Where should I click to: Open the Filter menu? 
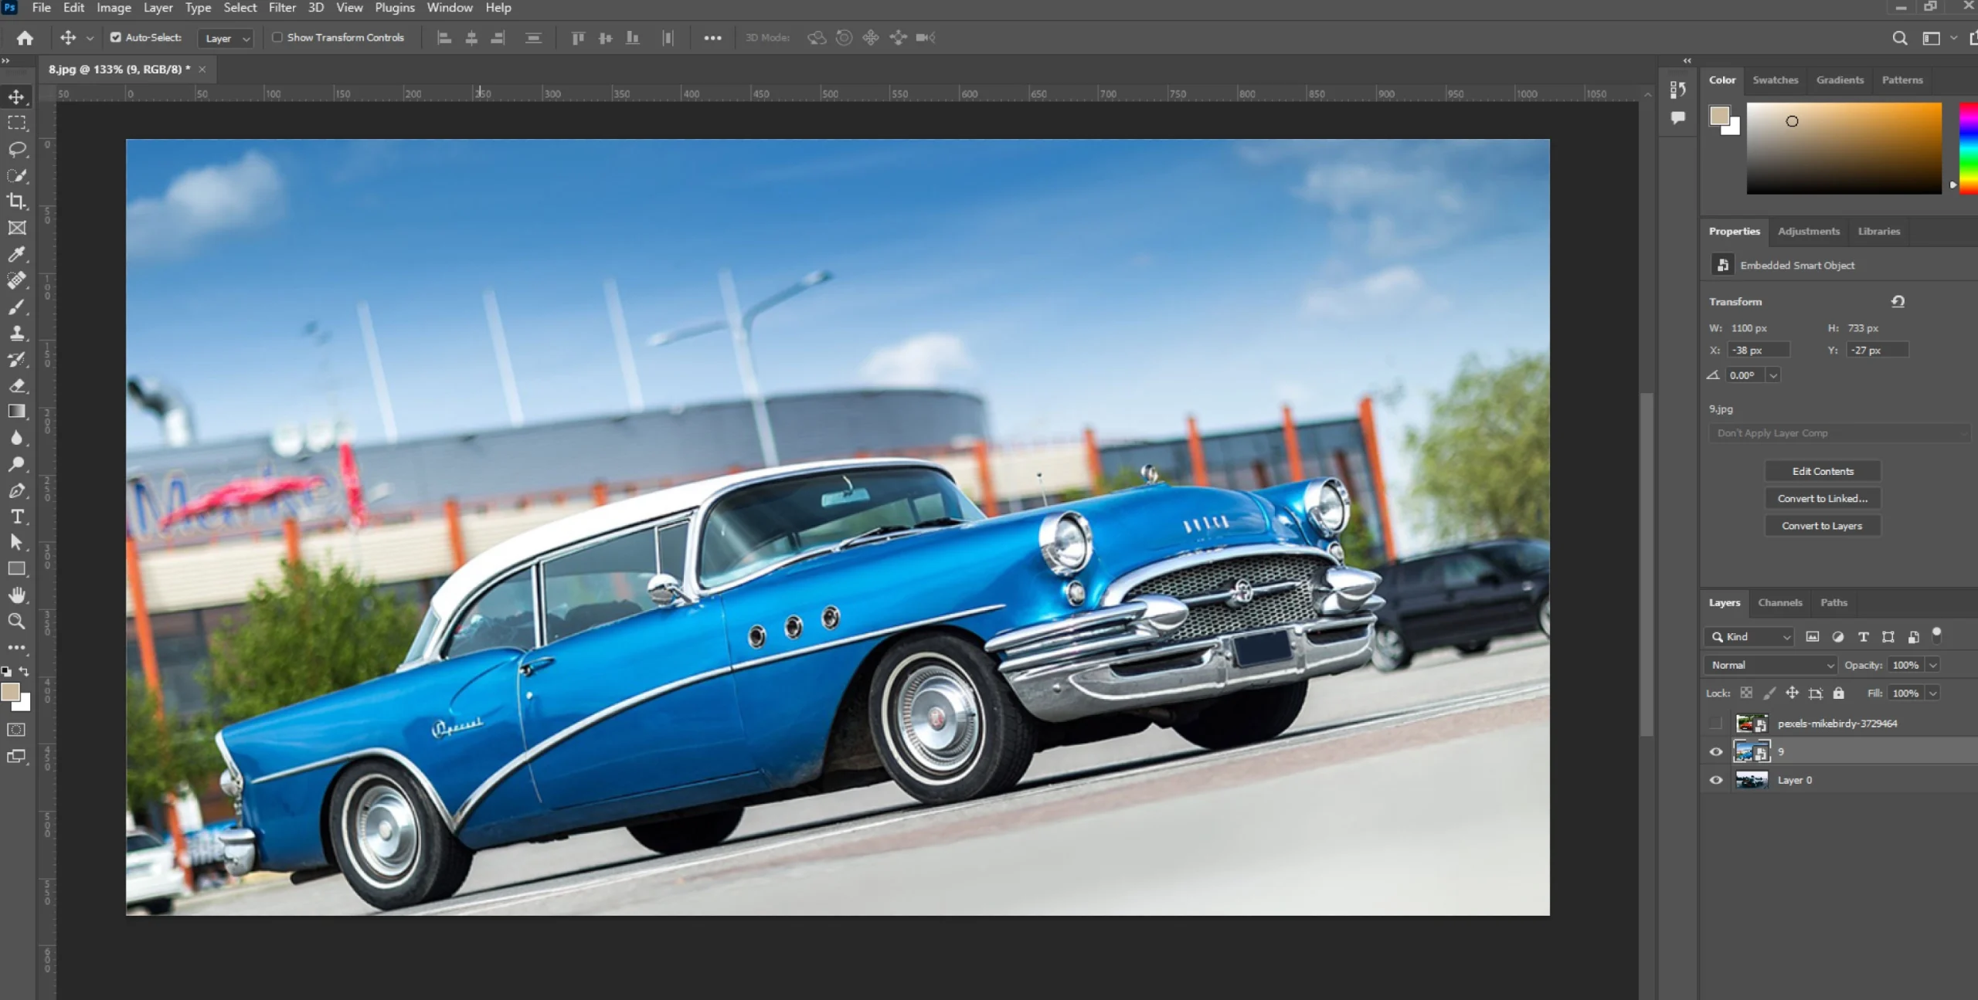tap(282, 8)
